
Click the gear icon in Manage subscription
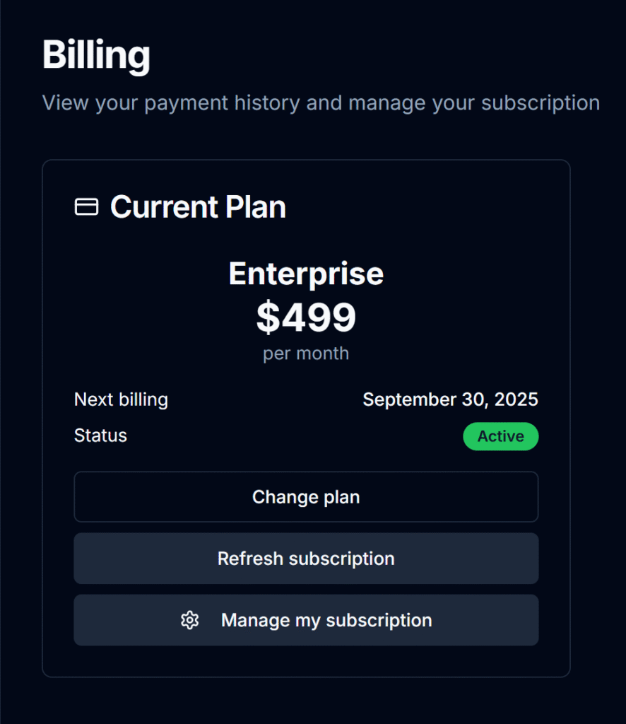pyautogui.click(x=189, y=620)
